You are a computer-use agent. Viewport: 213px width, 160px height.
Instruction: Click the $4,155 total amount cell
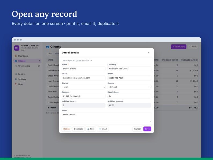194,108
